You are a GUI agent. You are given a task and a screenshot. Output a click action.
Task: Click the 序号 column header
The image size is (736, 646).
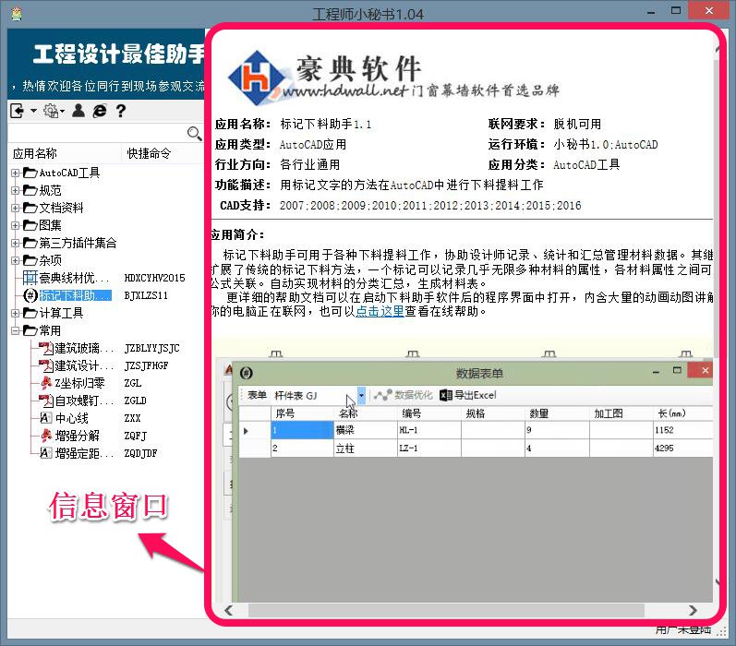pos(302,413)
